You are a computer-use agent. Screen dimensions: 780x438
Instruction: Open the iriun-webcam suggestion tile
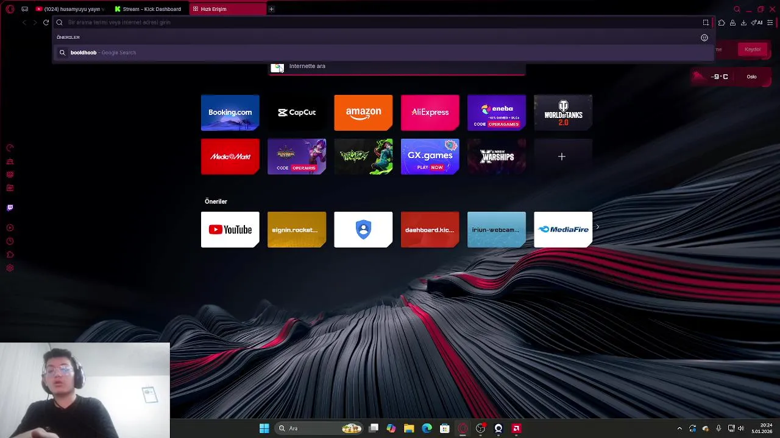pyautogui.click(x=497, y=229)
